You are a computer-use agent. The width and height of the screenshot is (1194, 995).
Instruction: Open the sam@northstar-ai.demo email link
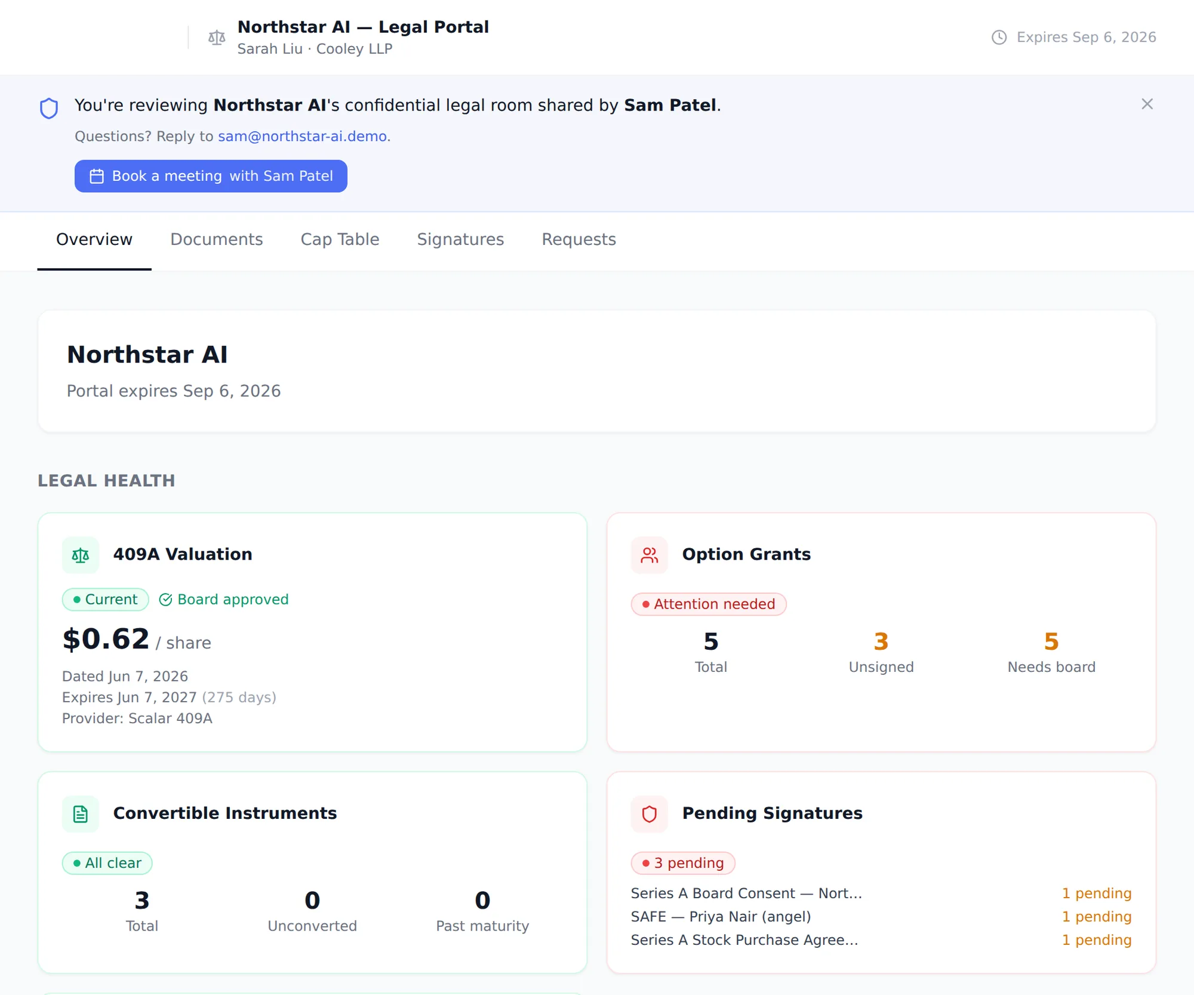[302, 136]
